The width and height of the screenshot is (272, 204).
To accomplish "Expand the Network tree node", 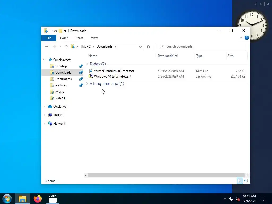I will coord(44,124).
